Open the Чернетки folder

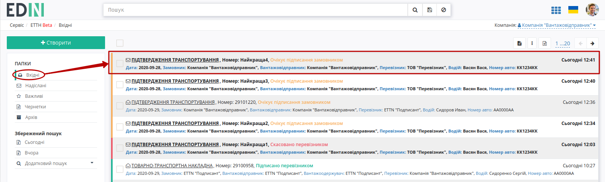click(x=36, y=107)
